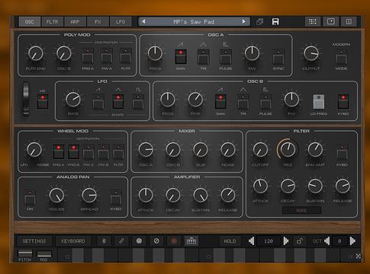
Task: Click the LFO RATE knob
Action: coord(73,99)
